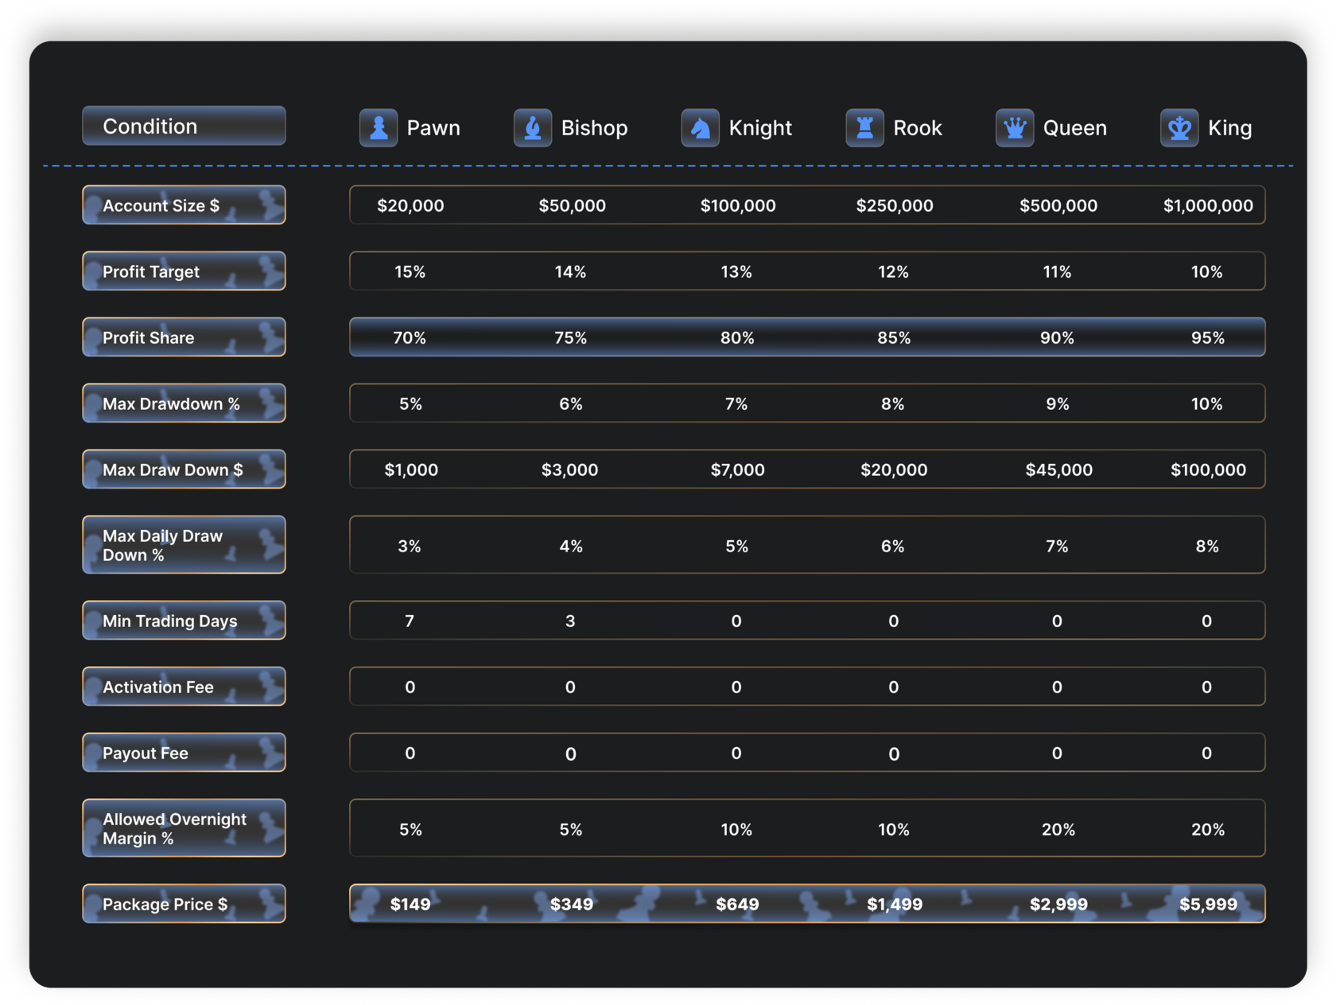The height and width of the screenshot is (1005, 1336).
Task: Click the Pawn chess piece icon
Action: [x=379, y=127]
